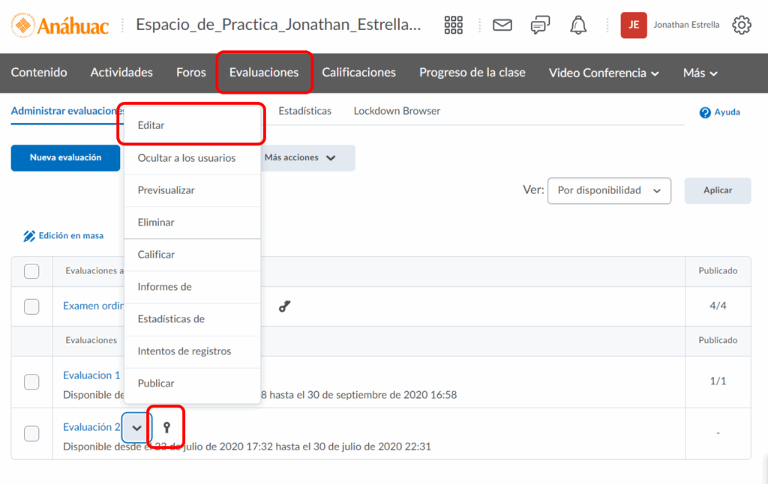Screen dimensions: 768x484
Task: Collapse the Evaluacion 2 chevron menu
Action: [x=136, y=428]
